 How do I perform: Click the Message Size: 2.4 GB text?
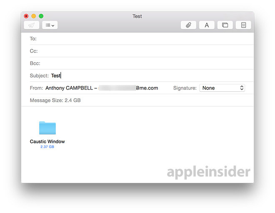pos(55,100)
